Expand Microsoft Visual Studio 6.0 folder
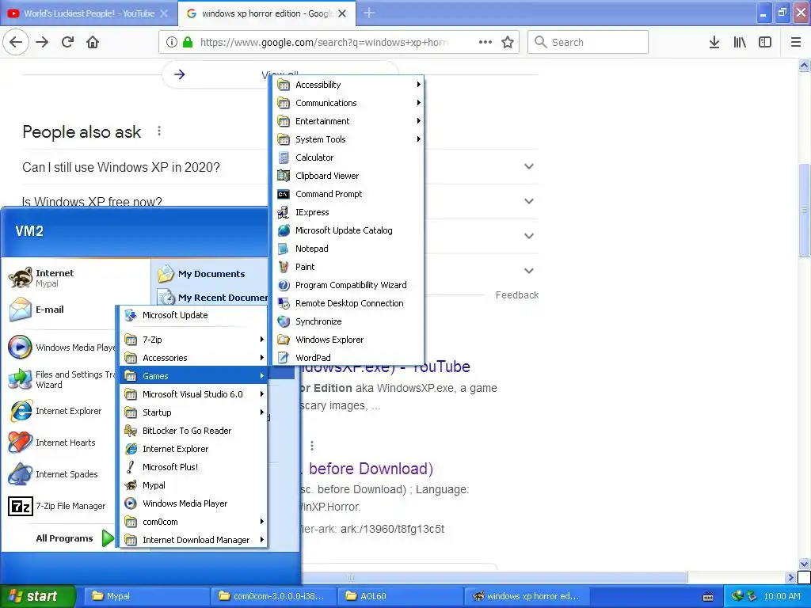This screenshot has height=608, width=811. [193, 394]
